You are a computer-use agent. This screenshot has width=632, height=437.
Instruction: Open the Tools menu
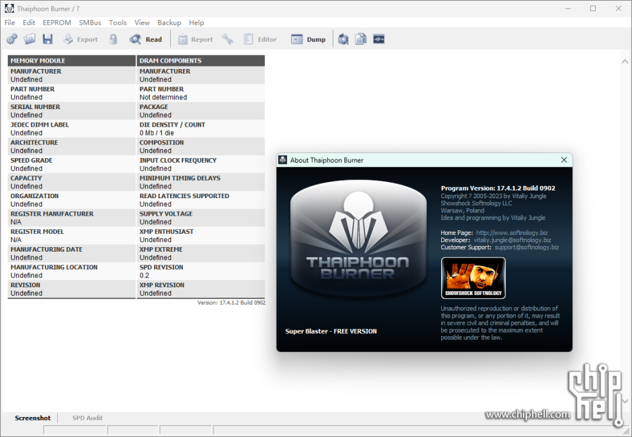click(x=117, y=23)
